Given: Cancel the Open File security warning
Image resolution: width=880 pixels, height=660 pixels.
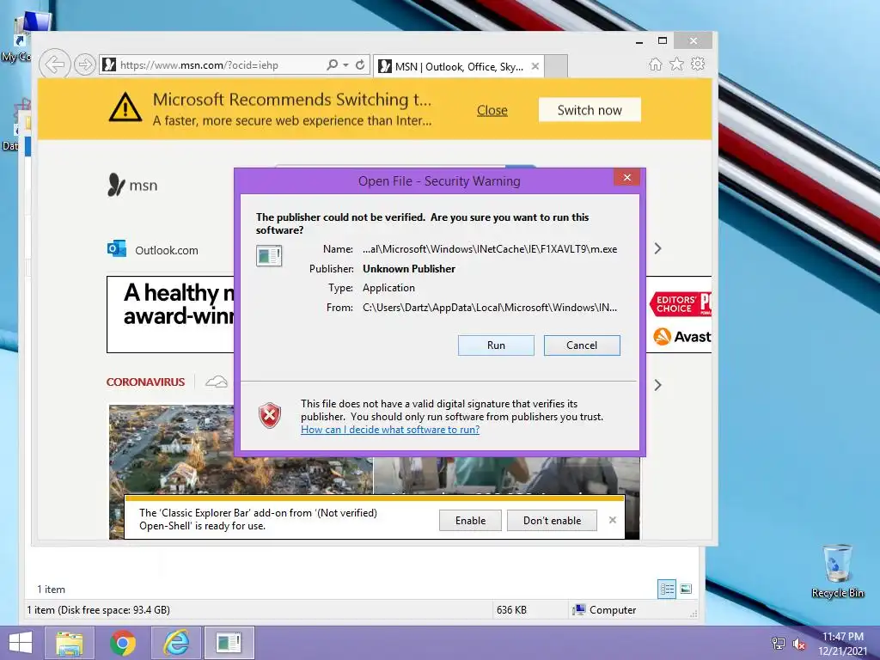Looking at the screenshot, I should pyautogui.click(x=582, y=345).
